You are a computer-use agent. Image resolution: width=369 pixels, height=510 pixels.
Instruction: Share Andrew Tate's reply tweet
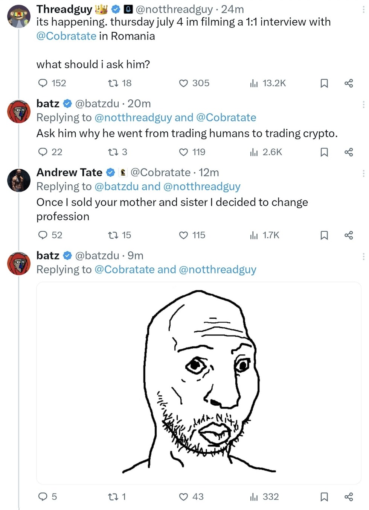pyautogui.click(x=349, y=235)
